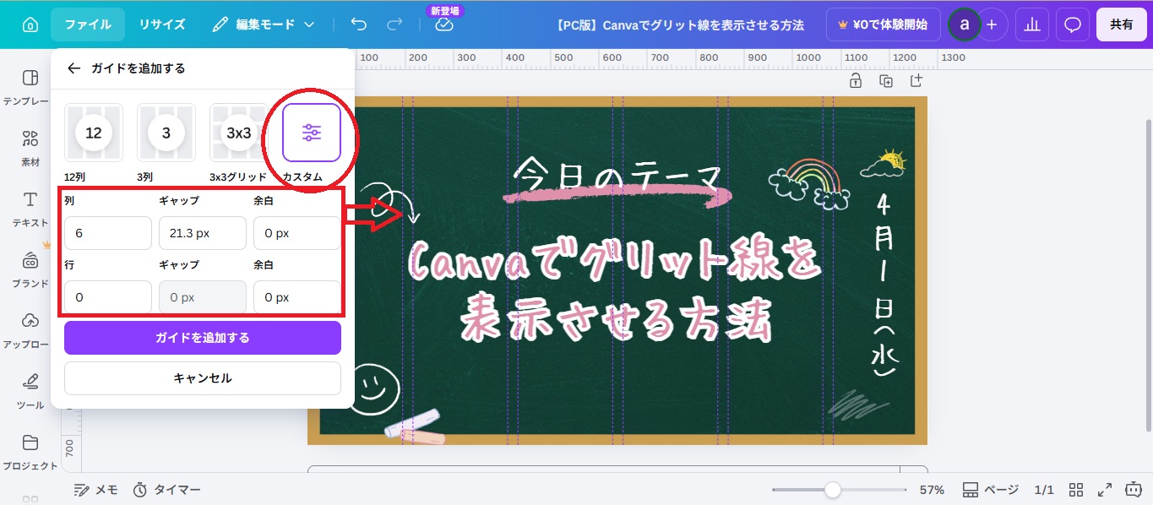Viewport: 1153px width, 505px height.
Task: Click the 57% zoom percentage
Action: coord(932,490)
